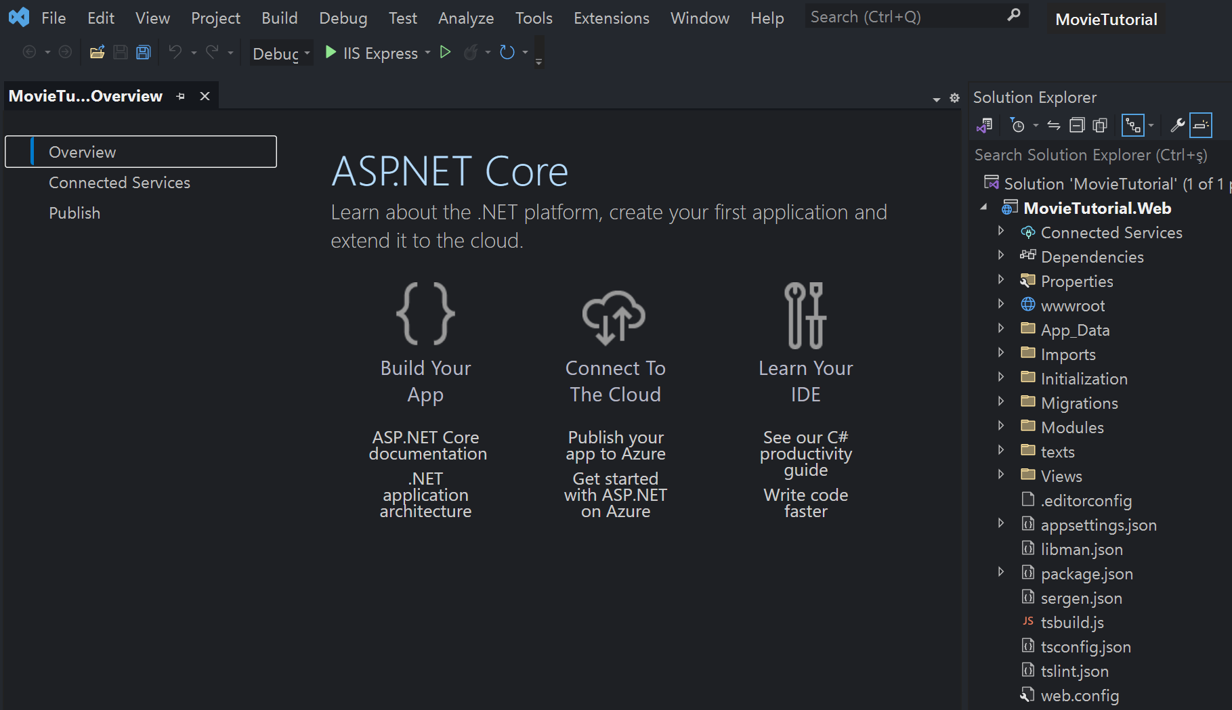Sync Solution Explorer with active document
This screenshot has width=1232, height=710.
click(1054, 125)
